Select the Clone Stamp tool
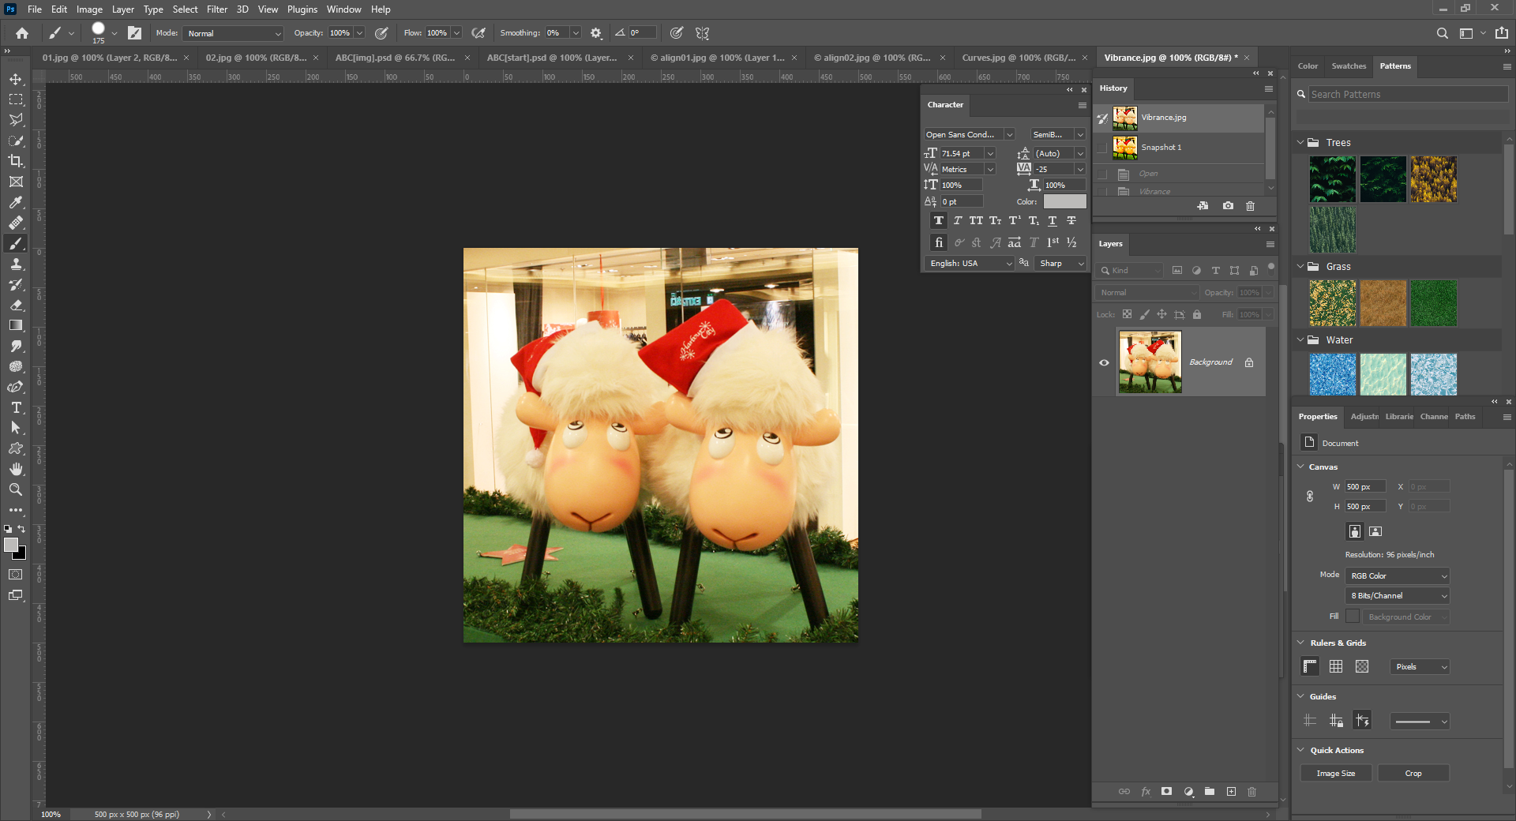 coord(16,264)
